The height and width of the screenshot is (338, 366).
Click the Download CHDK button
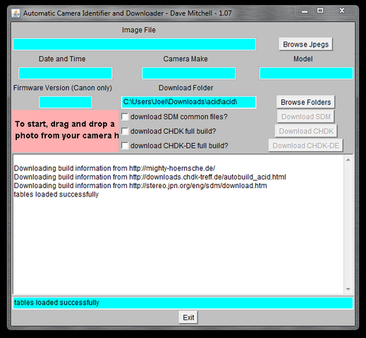(x=306, y=131)
